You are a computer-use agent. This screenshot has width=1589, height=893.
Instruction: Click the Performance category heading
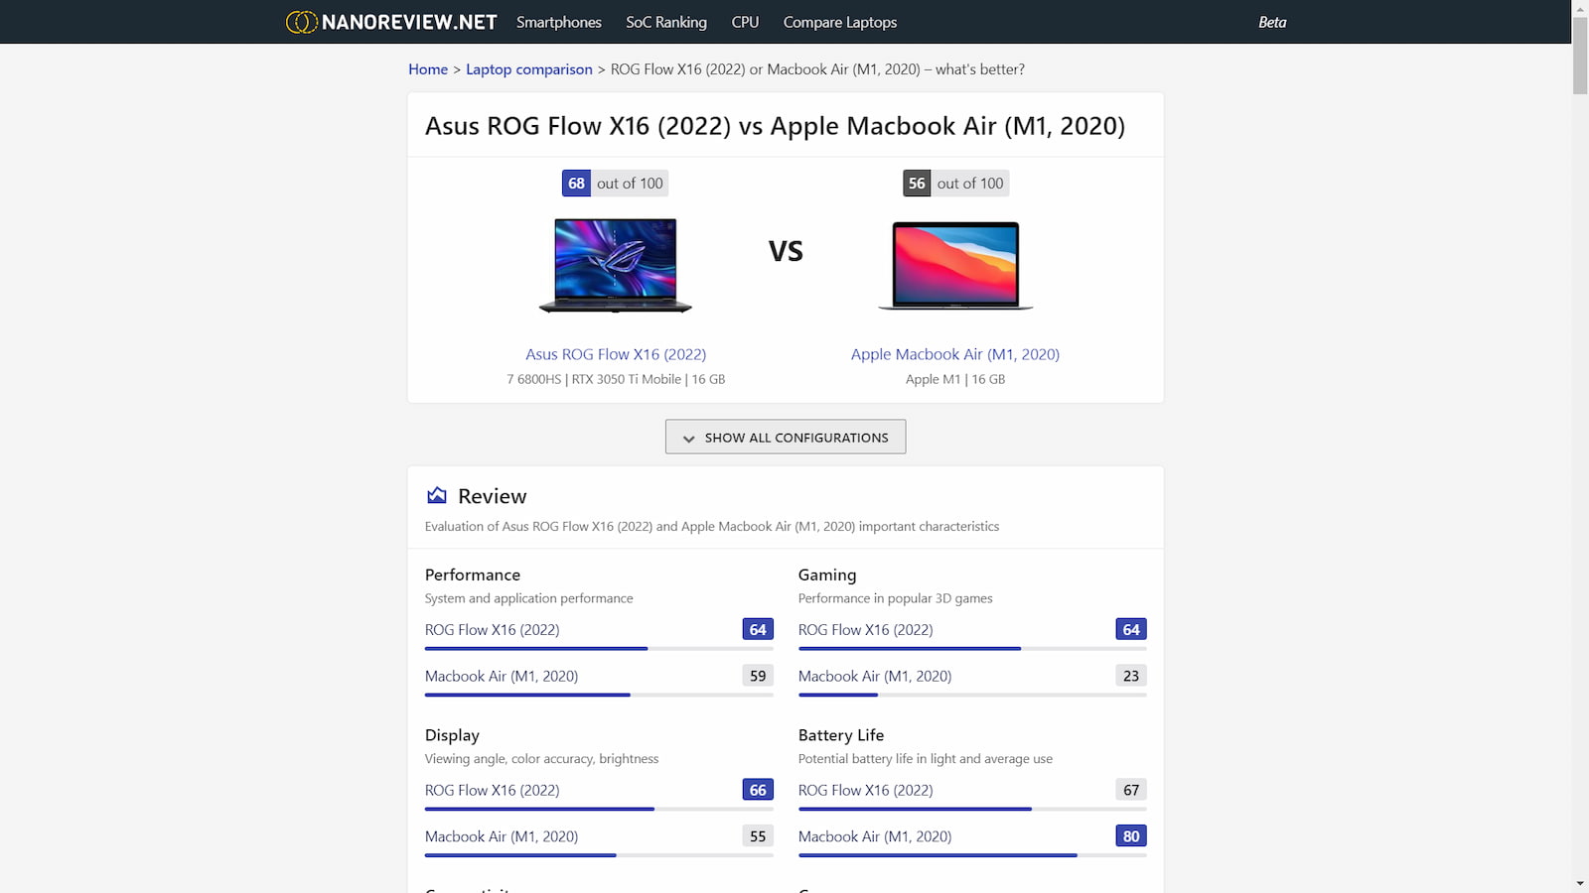[473, 574]
